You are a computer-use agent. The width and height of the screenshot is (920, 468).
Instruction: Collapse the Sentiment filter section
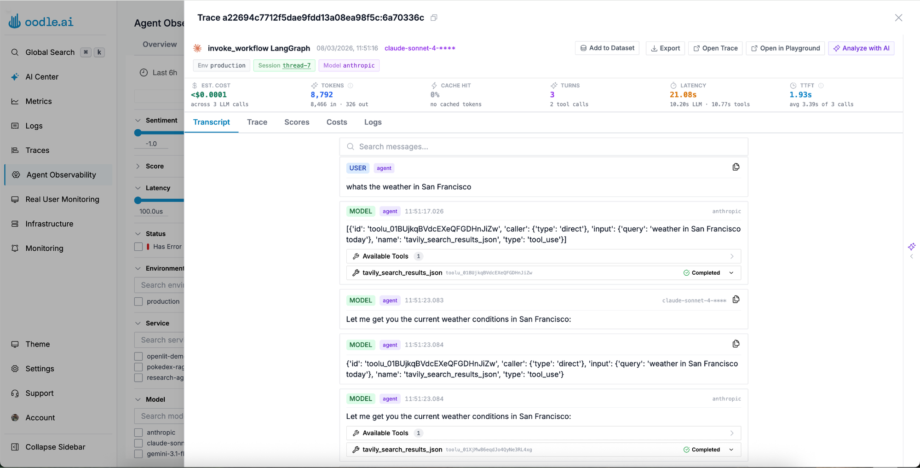[x=138, y=121]
